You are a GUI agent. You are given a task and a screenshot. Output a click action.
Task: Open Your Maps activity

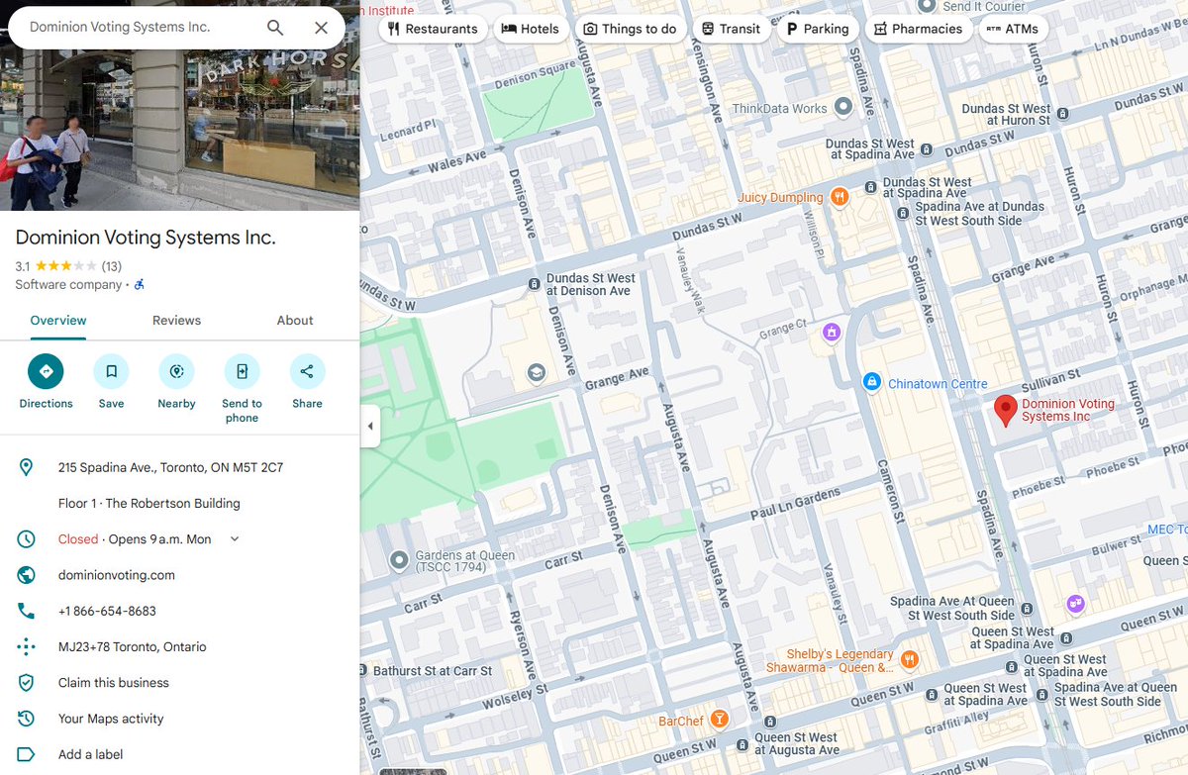[x=111, y=719]
